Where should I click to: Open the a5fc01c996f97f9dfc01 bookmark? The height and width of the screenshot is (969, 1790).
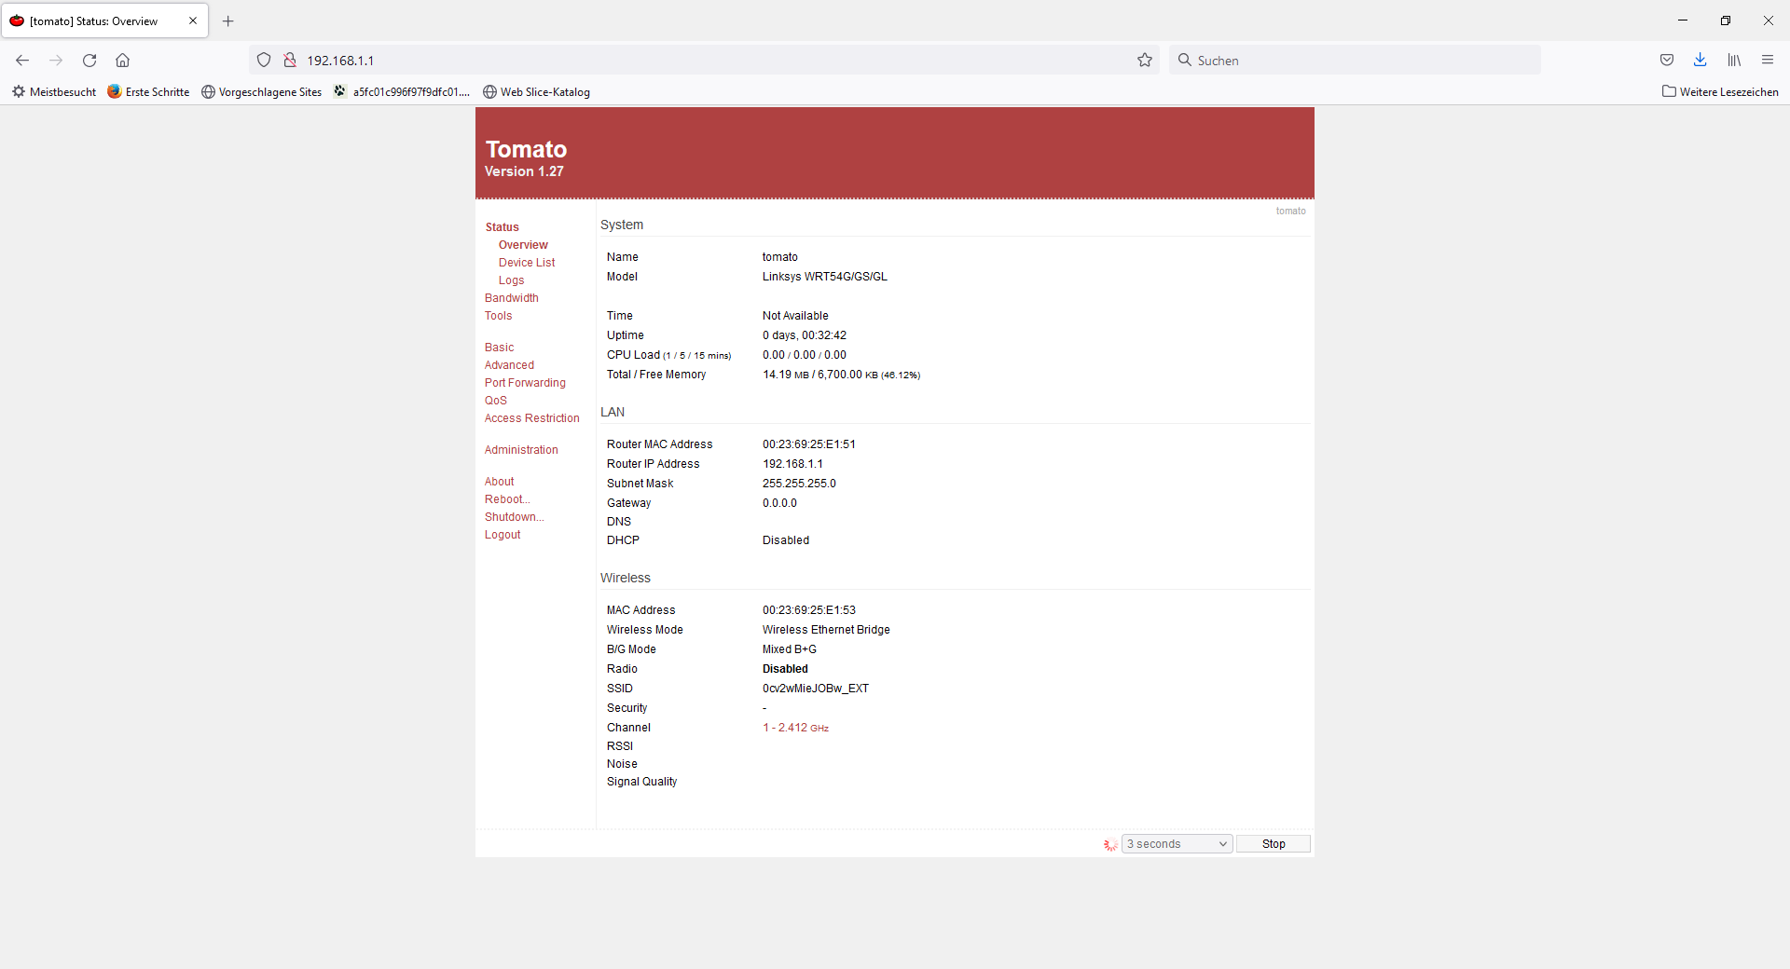click(x=402, y=91)
